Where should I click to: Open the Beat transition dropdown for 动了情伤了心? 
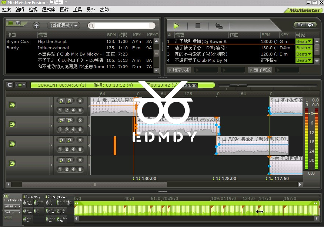point(304,48)
